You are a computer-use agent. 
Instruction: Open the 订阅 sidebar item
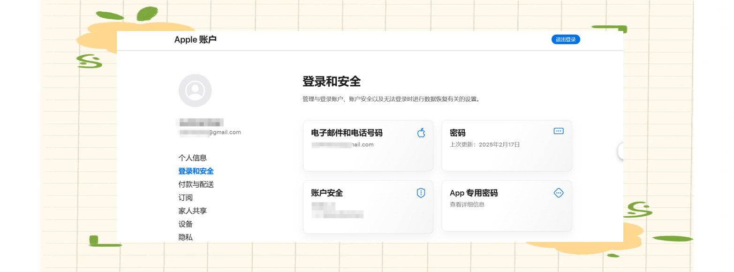click(186, 197)
